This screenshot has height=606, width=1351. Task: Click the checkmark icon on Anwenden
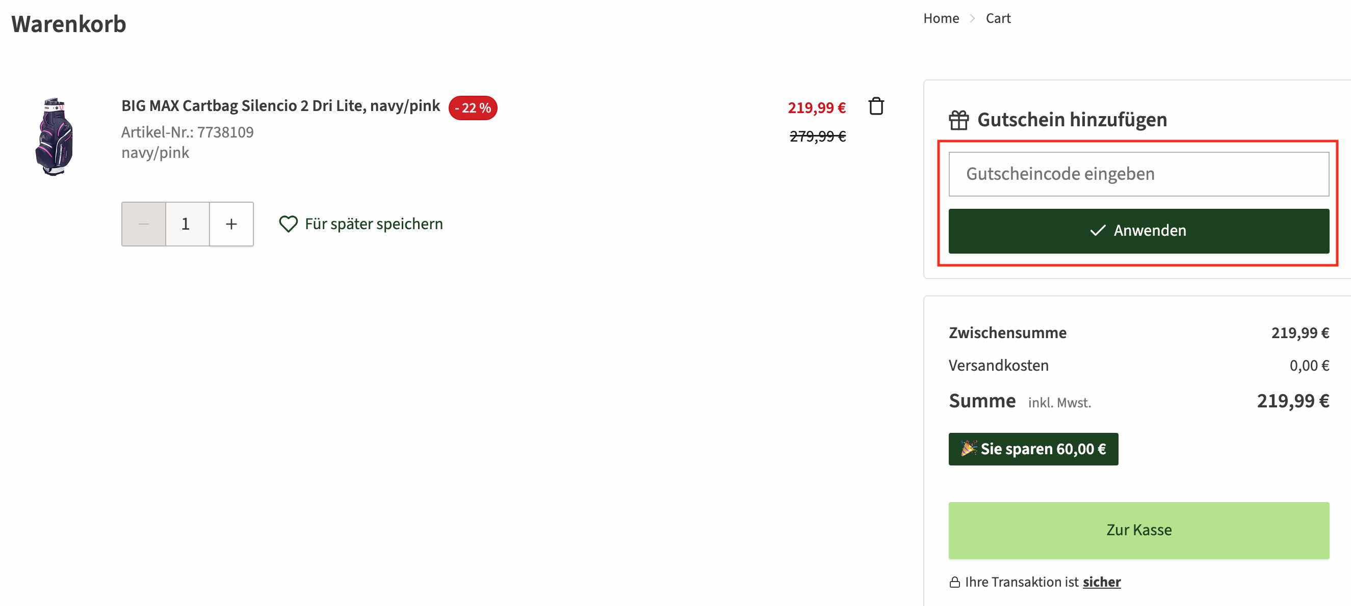(x=1097, y=231)
